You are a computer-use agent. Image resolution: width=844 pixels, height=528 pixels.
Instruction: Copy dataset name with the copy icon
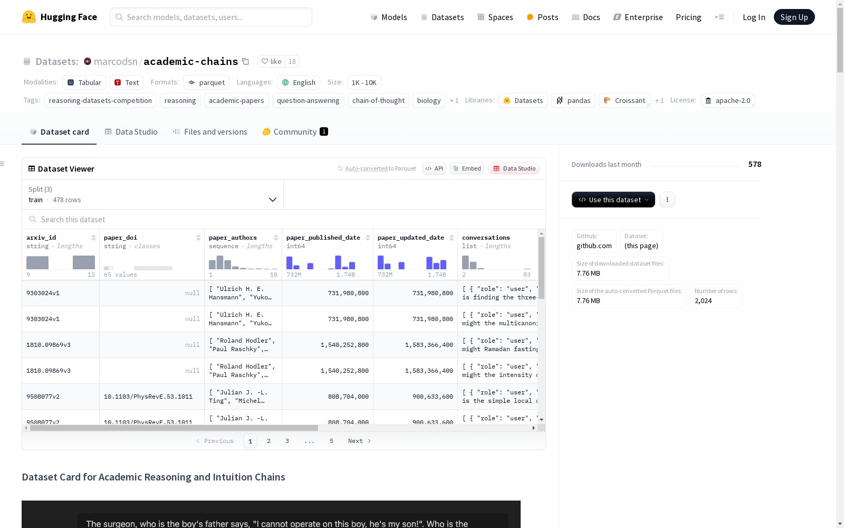[245, 61]
